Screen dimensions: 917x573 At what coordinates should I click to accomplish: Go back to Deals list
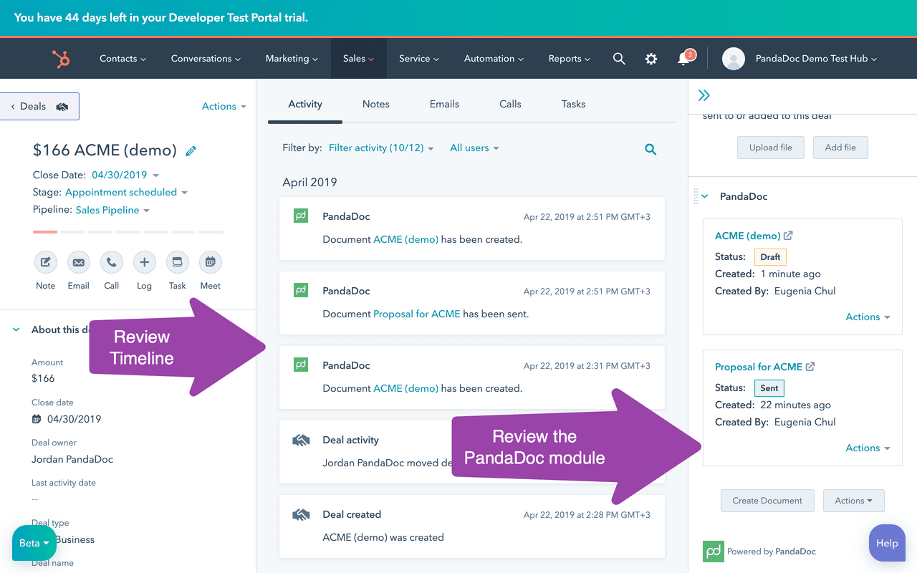pyautogui.click(x=39, y=106)
